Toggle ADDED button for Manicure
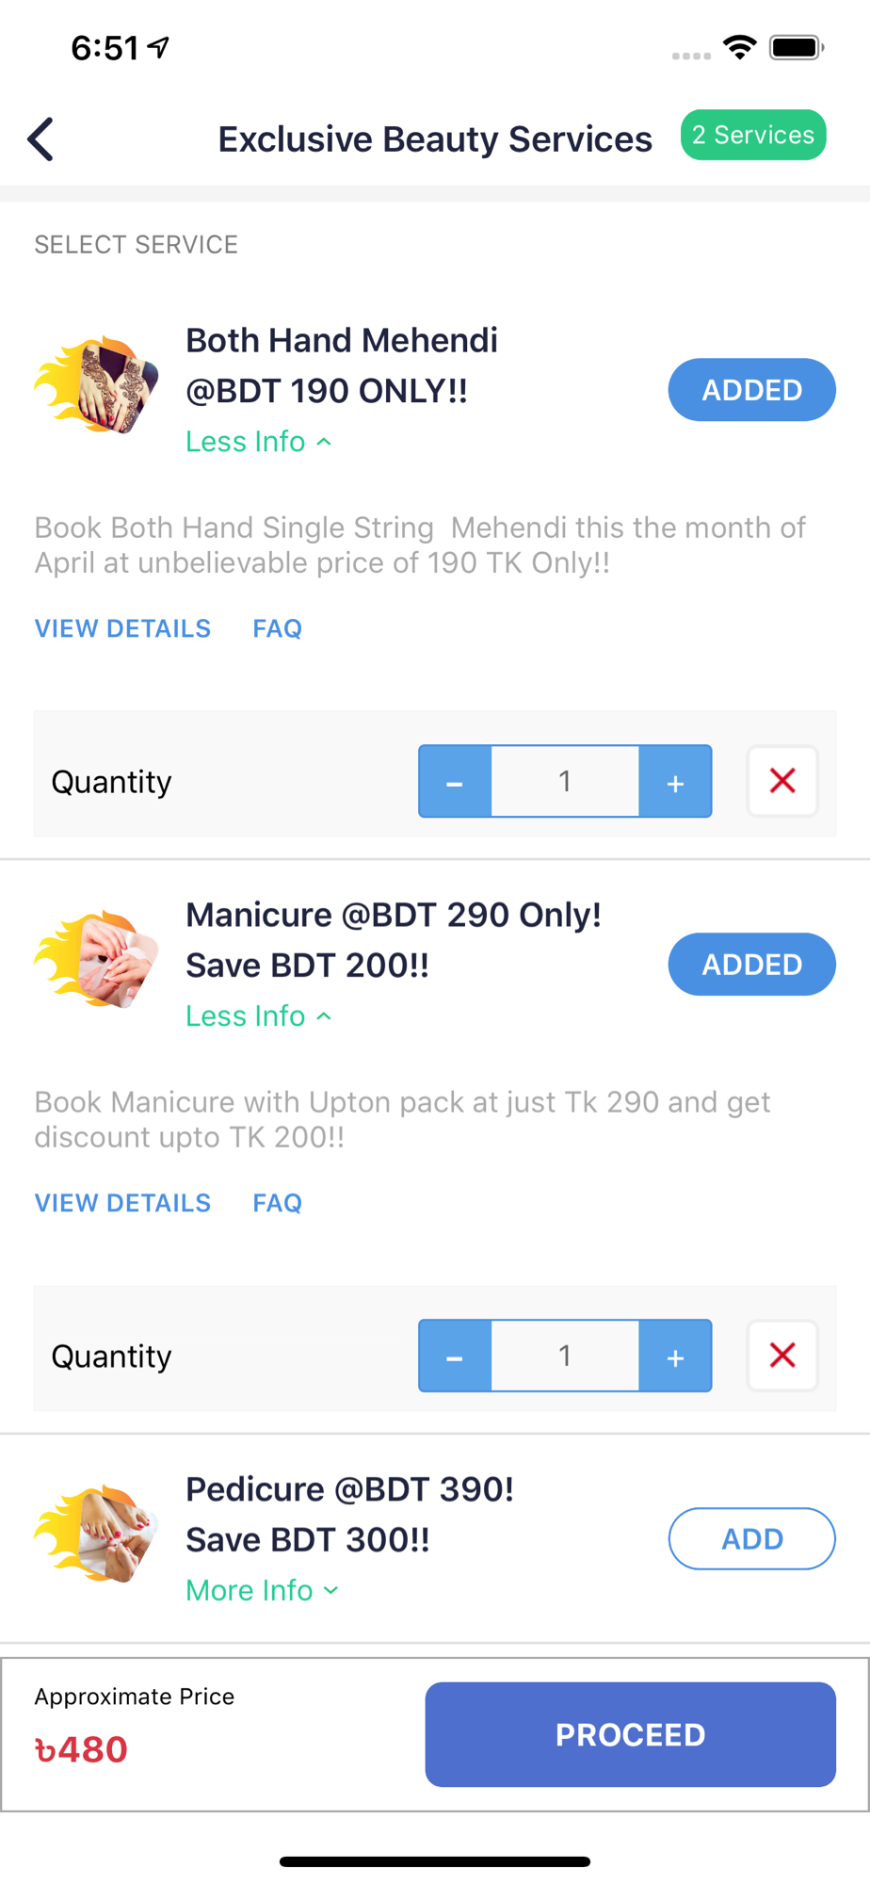 point(752,965)
